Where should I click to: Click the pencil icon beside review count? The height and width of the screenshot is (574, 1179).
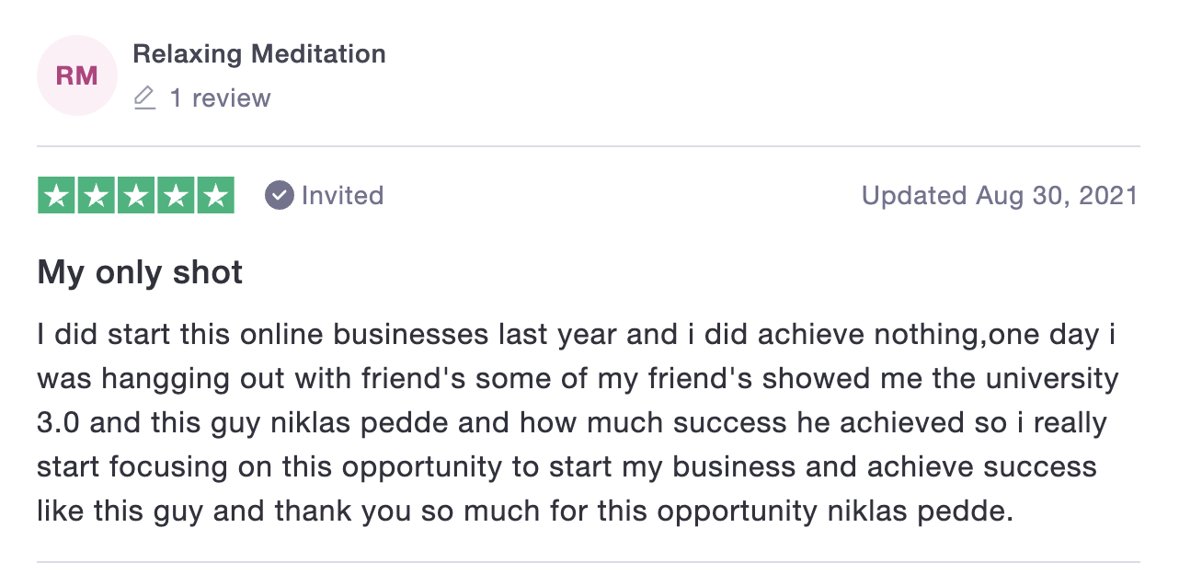click(x=144, y=98)
